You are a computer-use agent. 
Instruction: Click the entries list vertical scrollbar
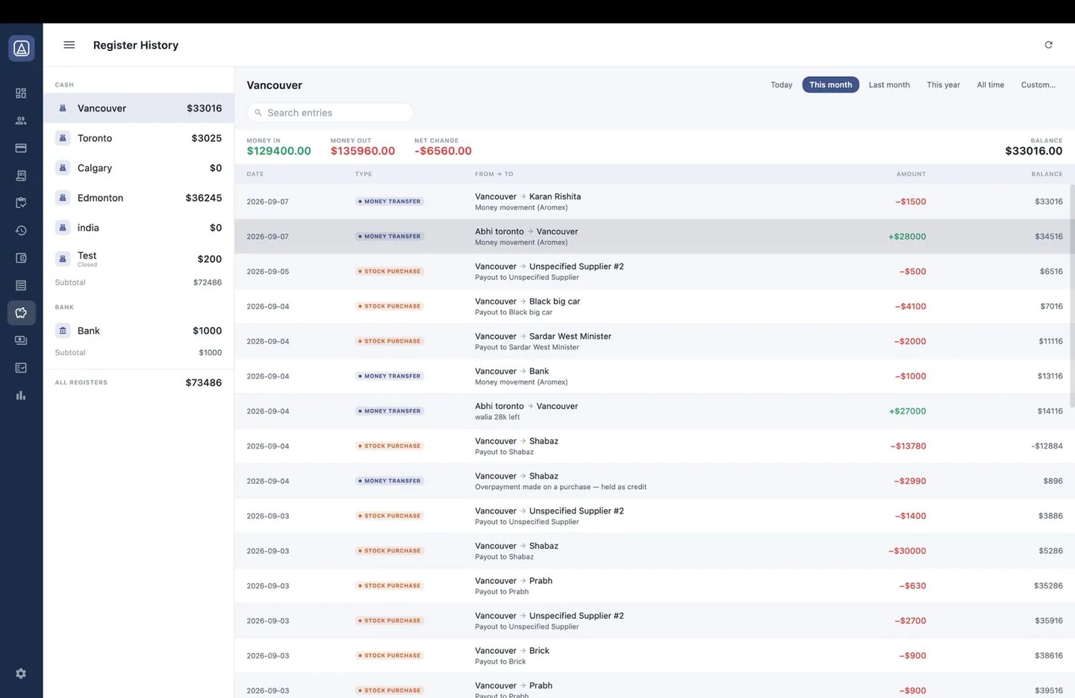[x=1072, y=296]
